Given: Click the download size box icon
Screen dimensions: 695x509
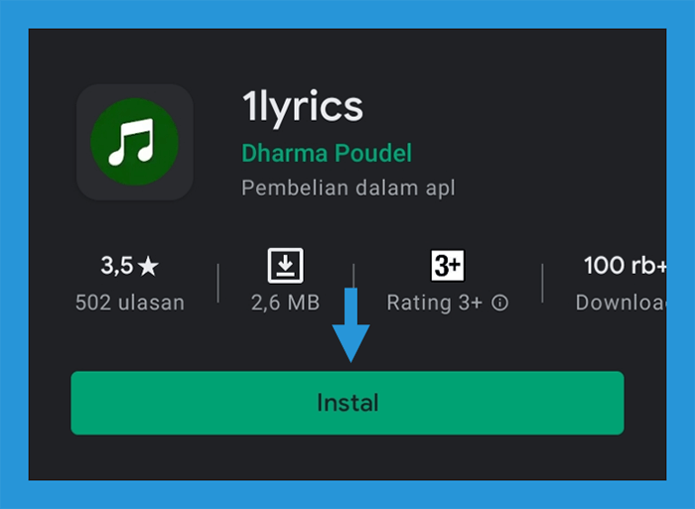Looking at the screenshot, I should [x=286, y=266].
